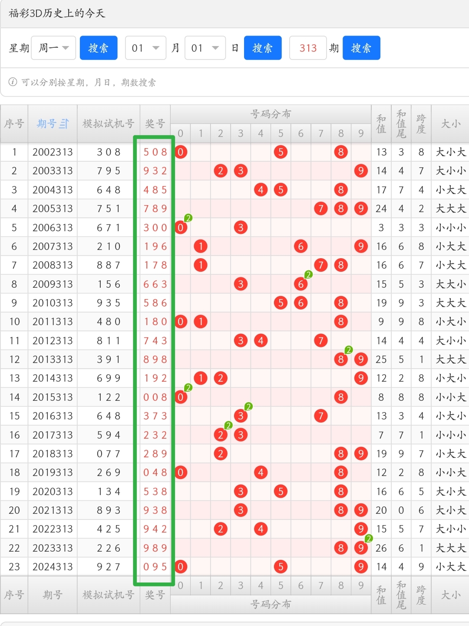Click sum value 26 in row 2023313
Screen dimensions: 469x626
click(x=381, y=548)
